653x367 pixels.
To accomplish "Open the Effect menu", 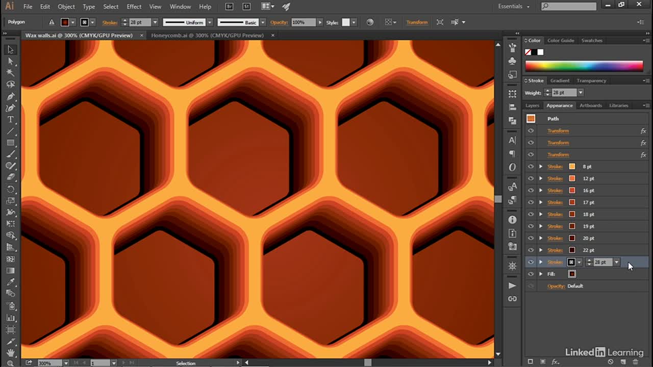I will click(x=134, y=7).
